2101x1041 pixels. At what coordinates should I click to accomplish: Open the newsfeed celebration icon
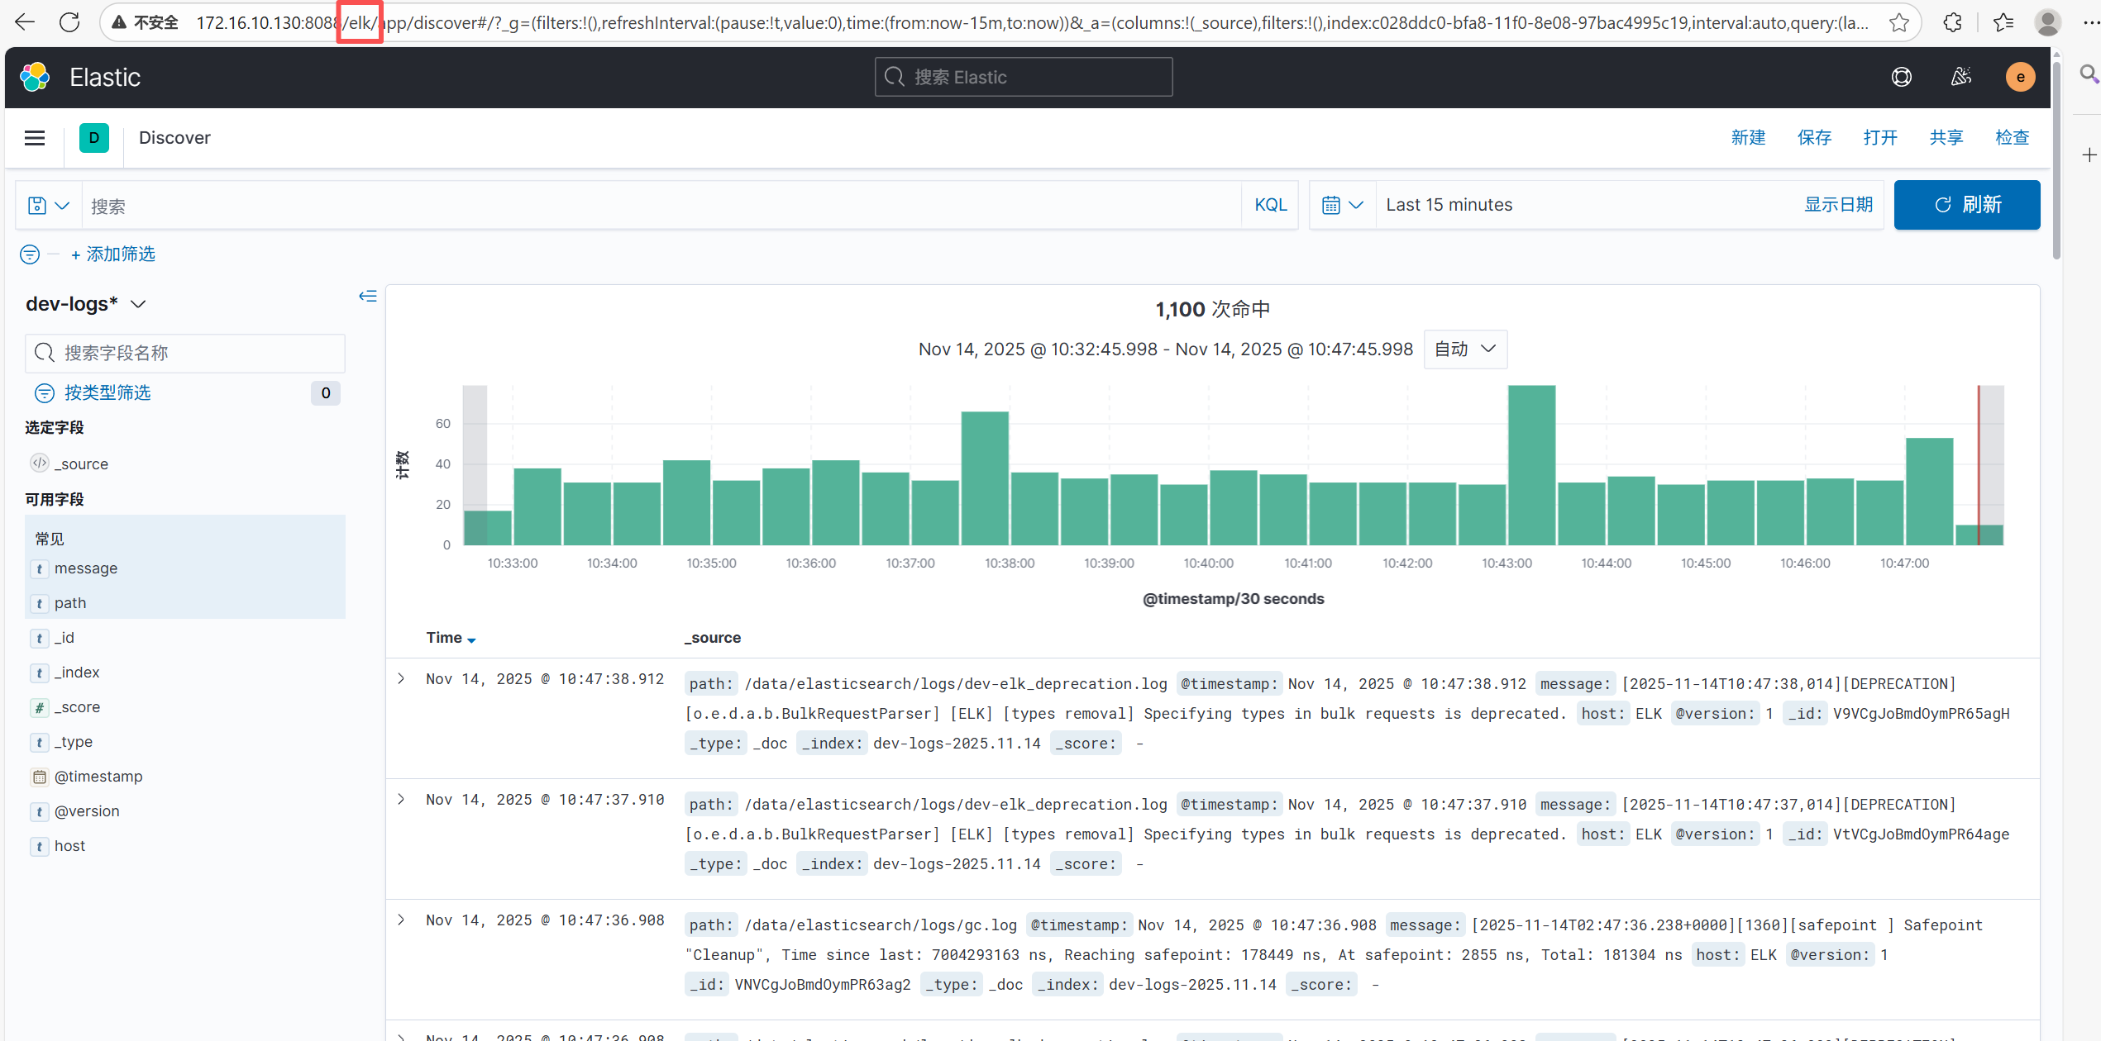click(x=1960, y=78)
